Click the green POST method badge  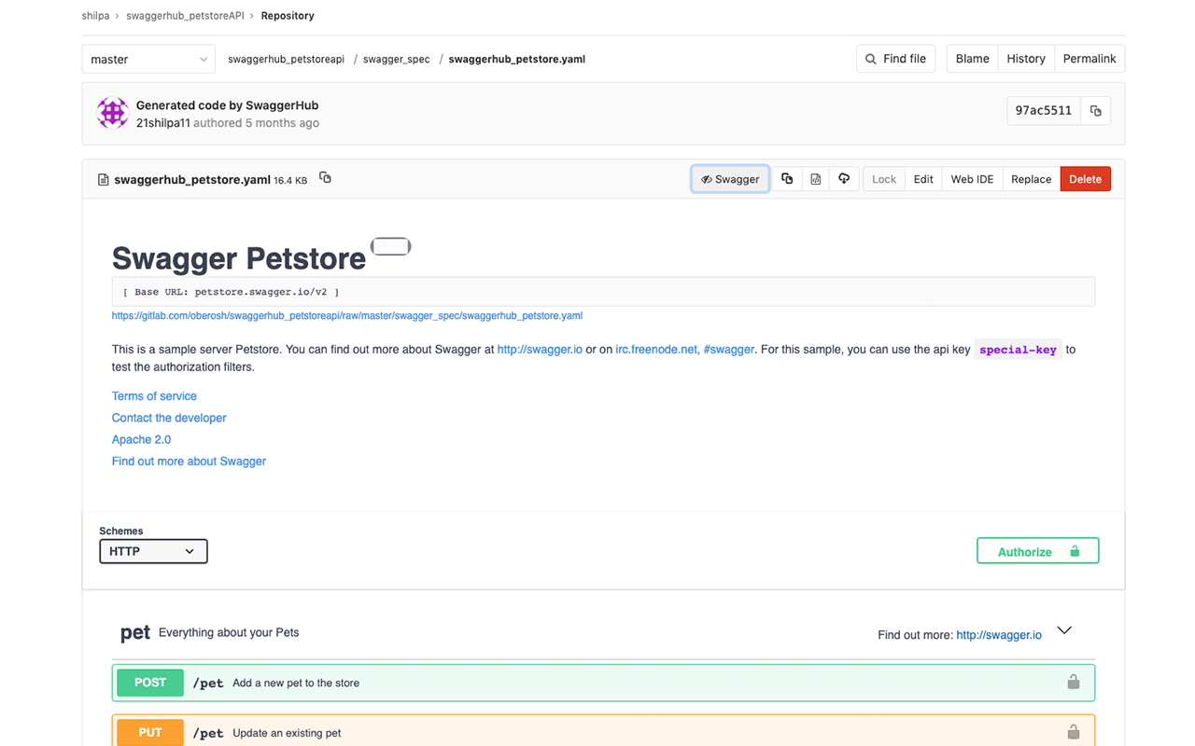tap(150, 683)
